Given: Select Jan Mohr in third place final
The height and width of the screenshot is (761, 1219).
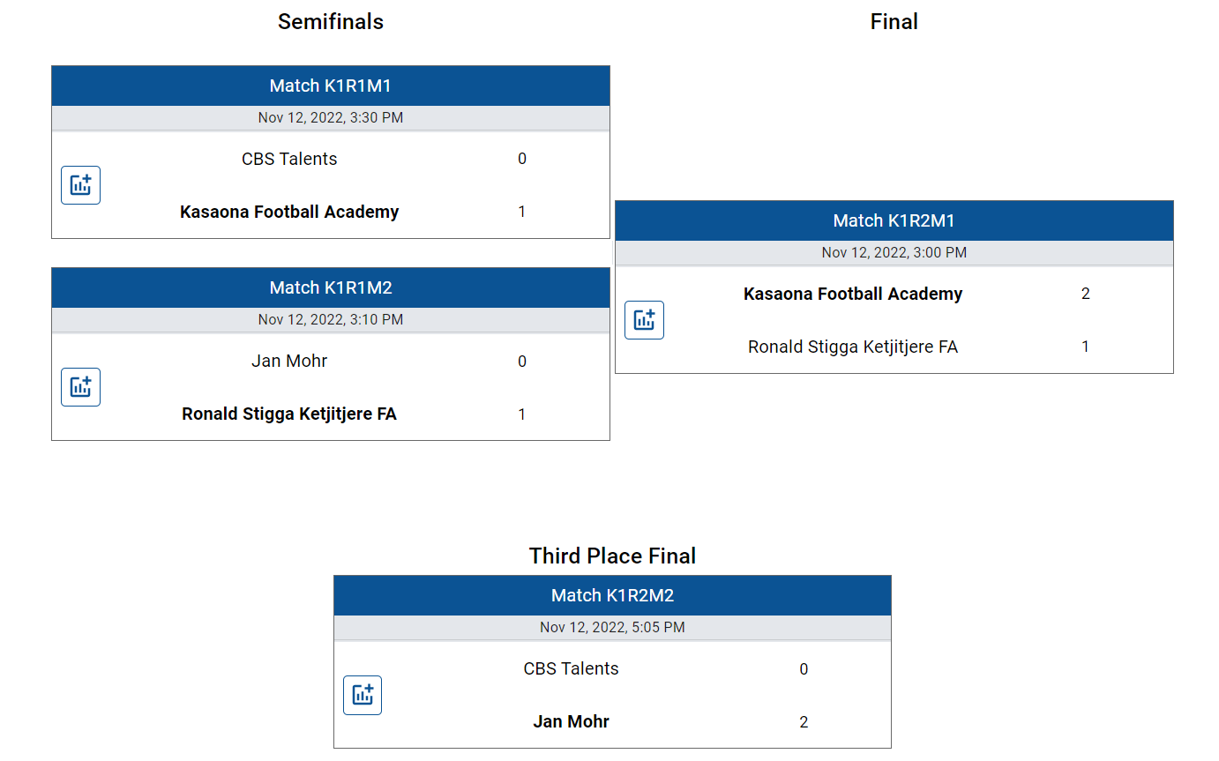Looking at the screenshot, I should click(x=572, y=721).
